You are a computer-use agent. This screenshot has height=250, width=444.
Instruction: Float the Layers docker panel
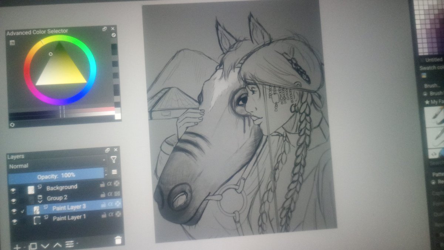[x=107, y=150]
